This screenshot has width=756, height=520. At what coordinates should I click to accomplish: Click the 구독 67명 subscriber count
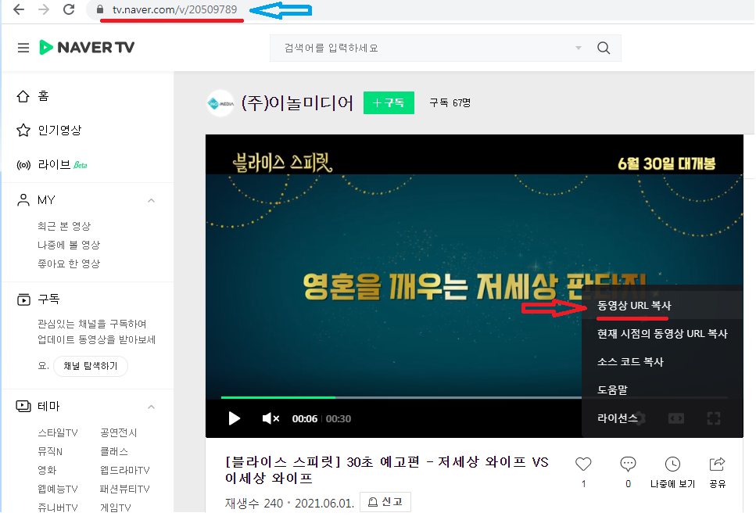coord(450,102)
